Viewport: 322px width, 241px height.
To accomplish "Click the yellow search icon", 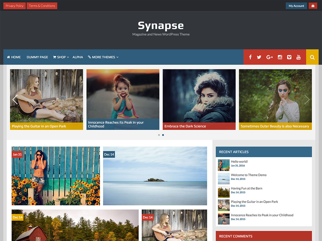I will (x=312, y=57).
